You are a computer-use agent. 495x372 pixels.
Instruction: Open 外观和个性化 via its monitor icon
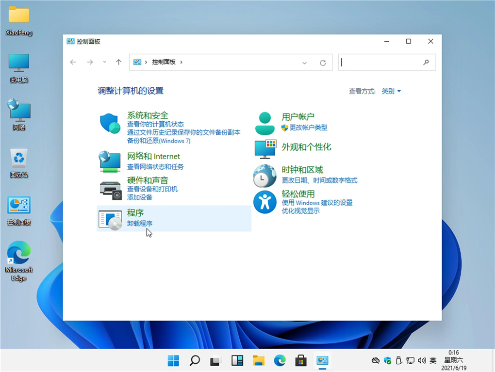(x=264, y=149)
